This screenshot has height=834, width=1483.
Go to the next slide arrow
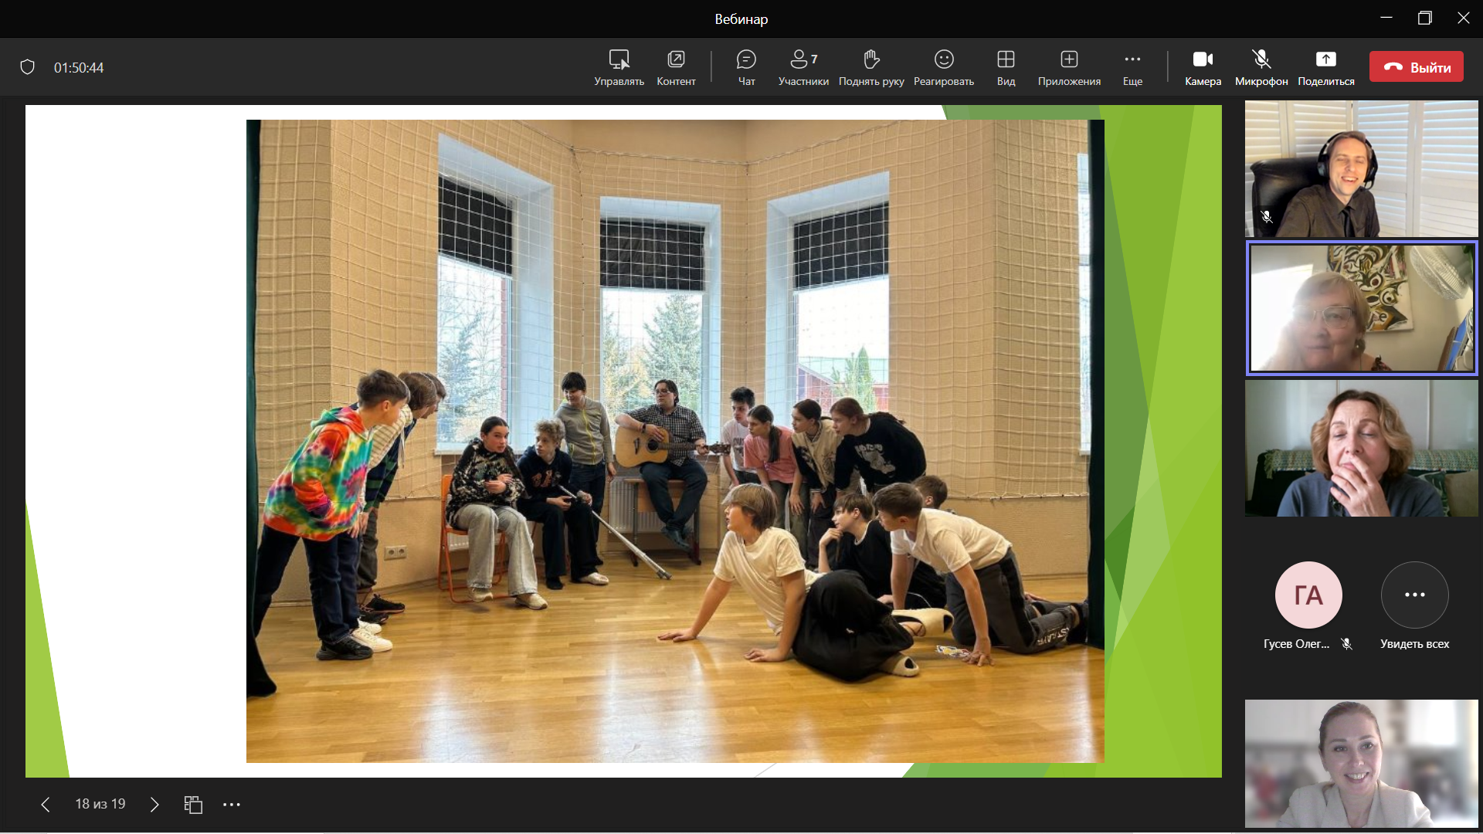click(x=154, y=805)
